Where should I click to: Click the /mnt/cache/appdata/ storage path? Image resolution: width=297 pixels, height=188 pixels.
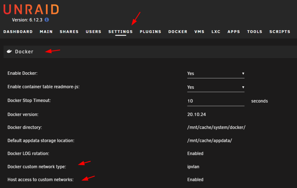tap(209, 141)
